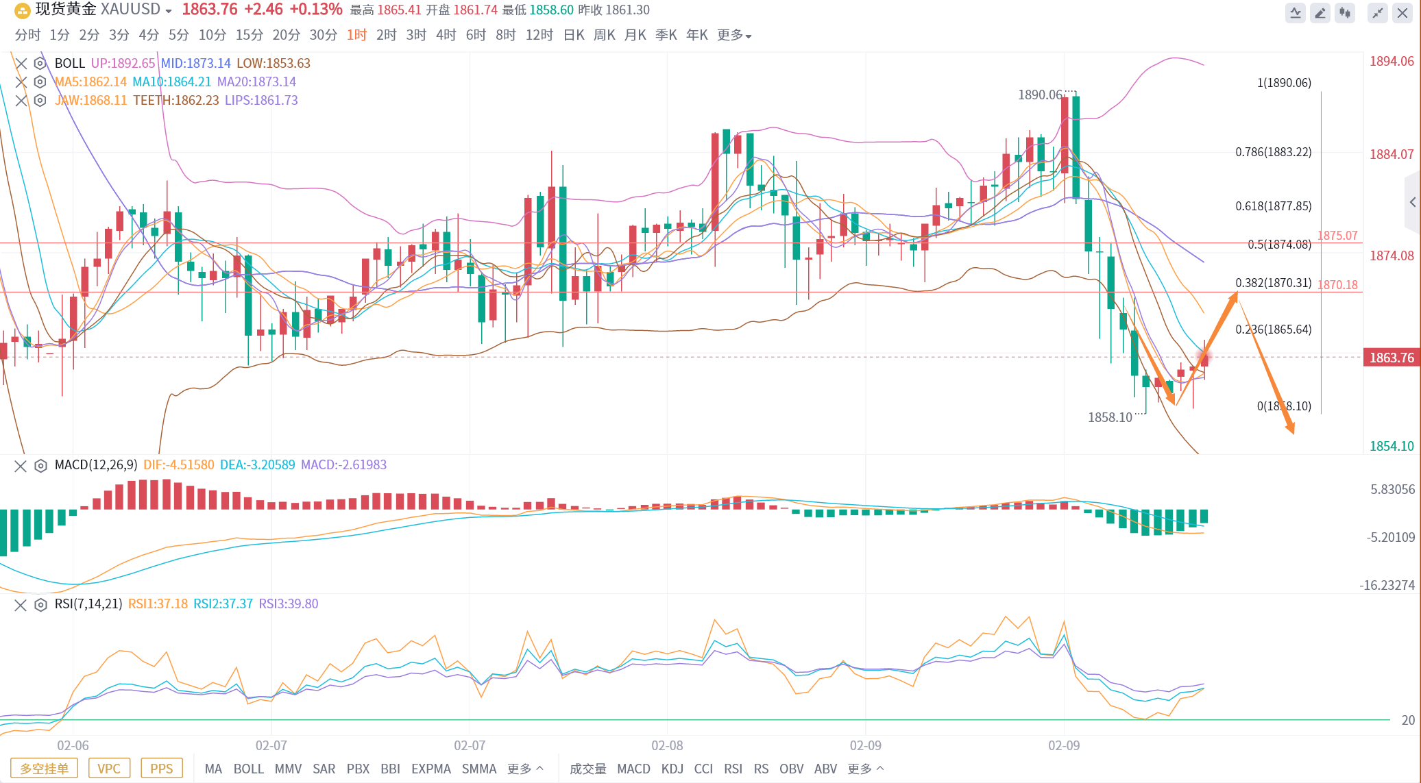Screen dimensions: 1421x783
Task: Open RSI indicator settings gear icon
Action: (x=40, y=605)
